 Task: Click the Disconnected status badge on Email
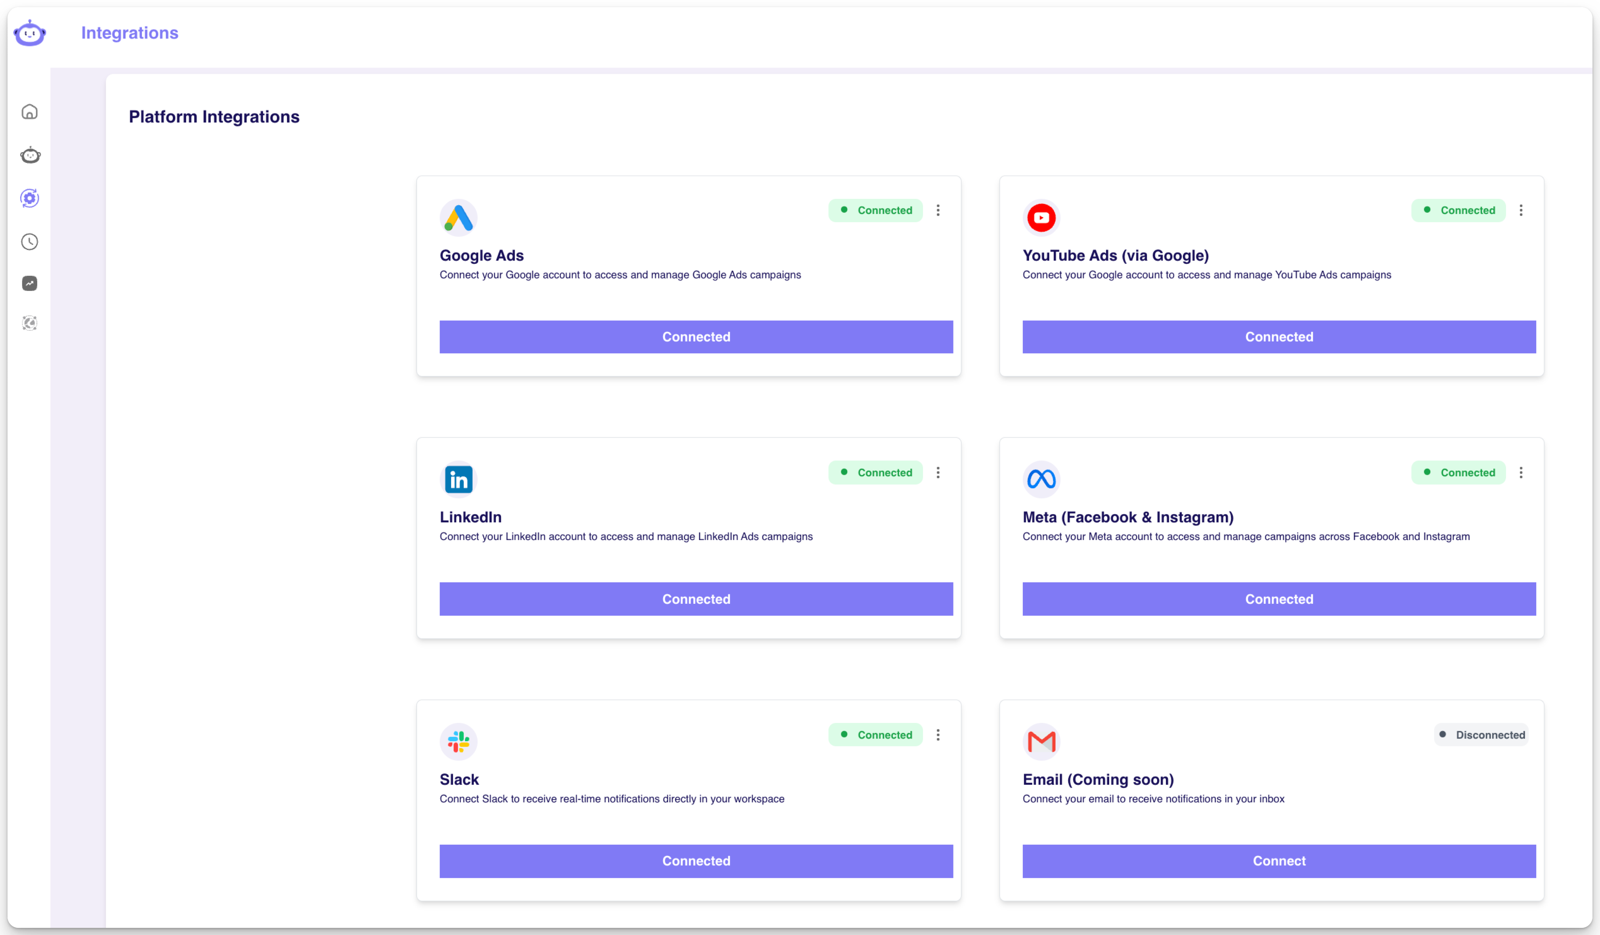(x=1481, y=735)
